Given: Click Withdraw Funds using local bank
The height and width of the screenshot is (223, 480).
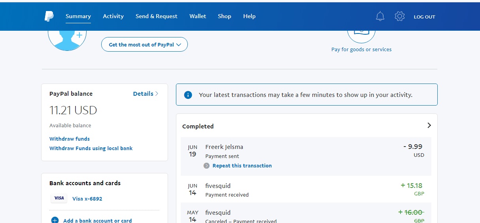Looking at the screenshot, I should [x=91, y=148].
